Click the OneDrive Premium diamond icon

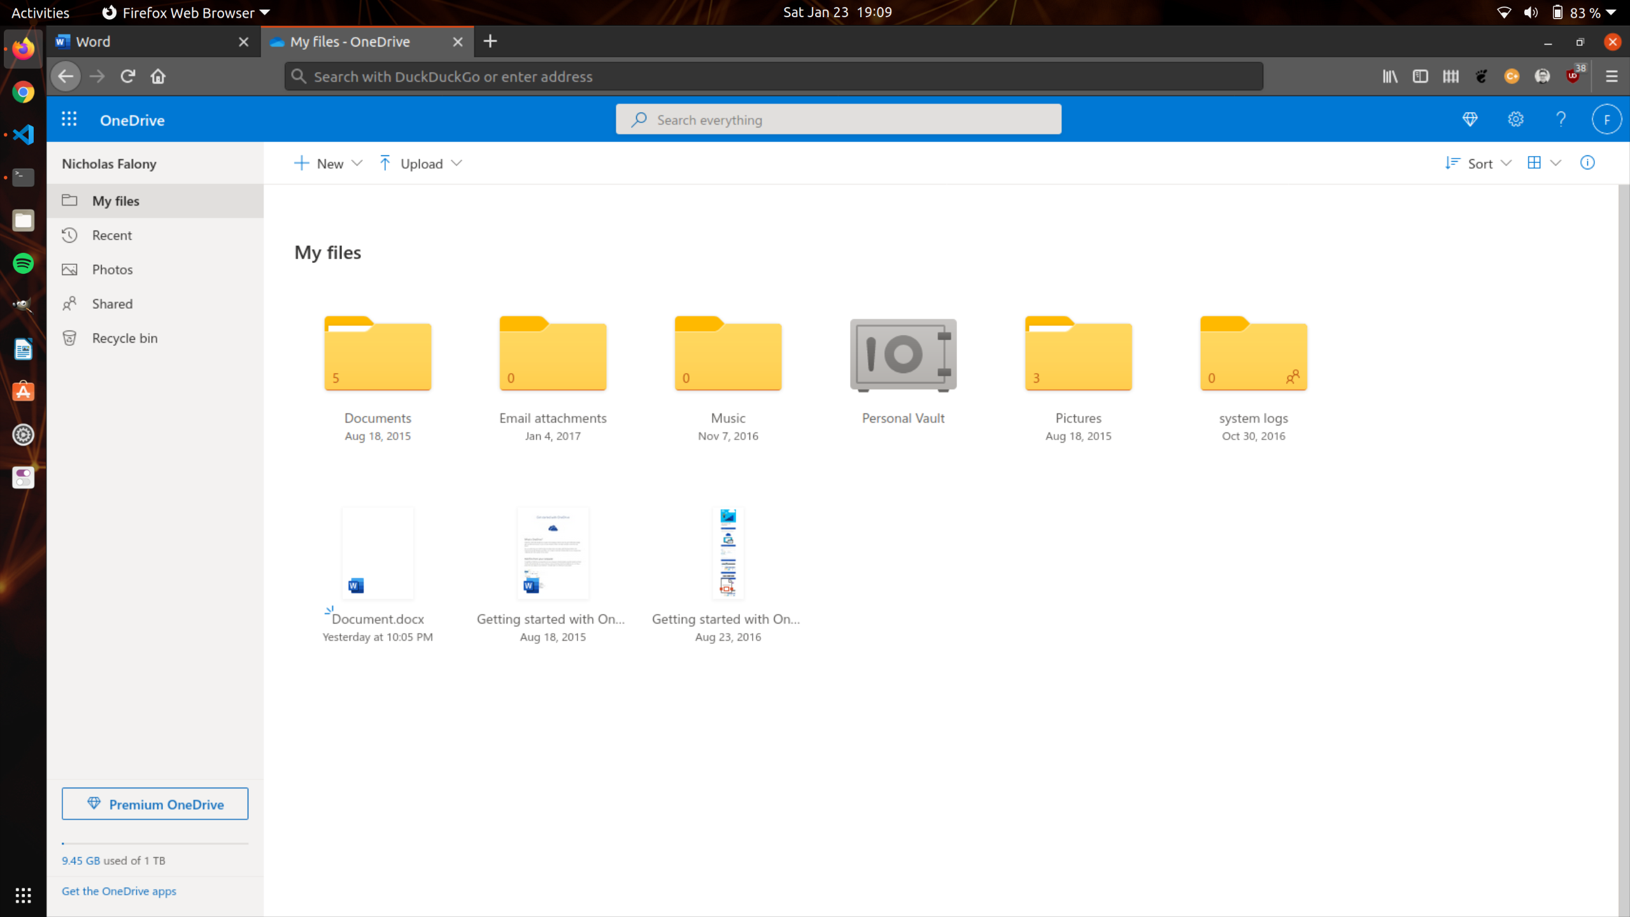(1471, 118)
